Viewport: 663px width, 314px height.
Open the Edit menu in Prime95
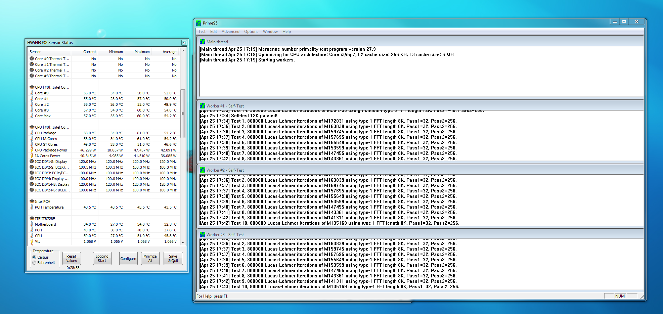214,32
